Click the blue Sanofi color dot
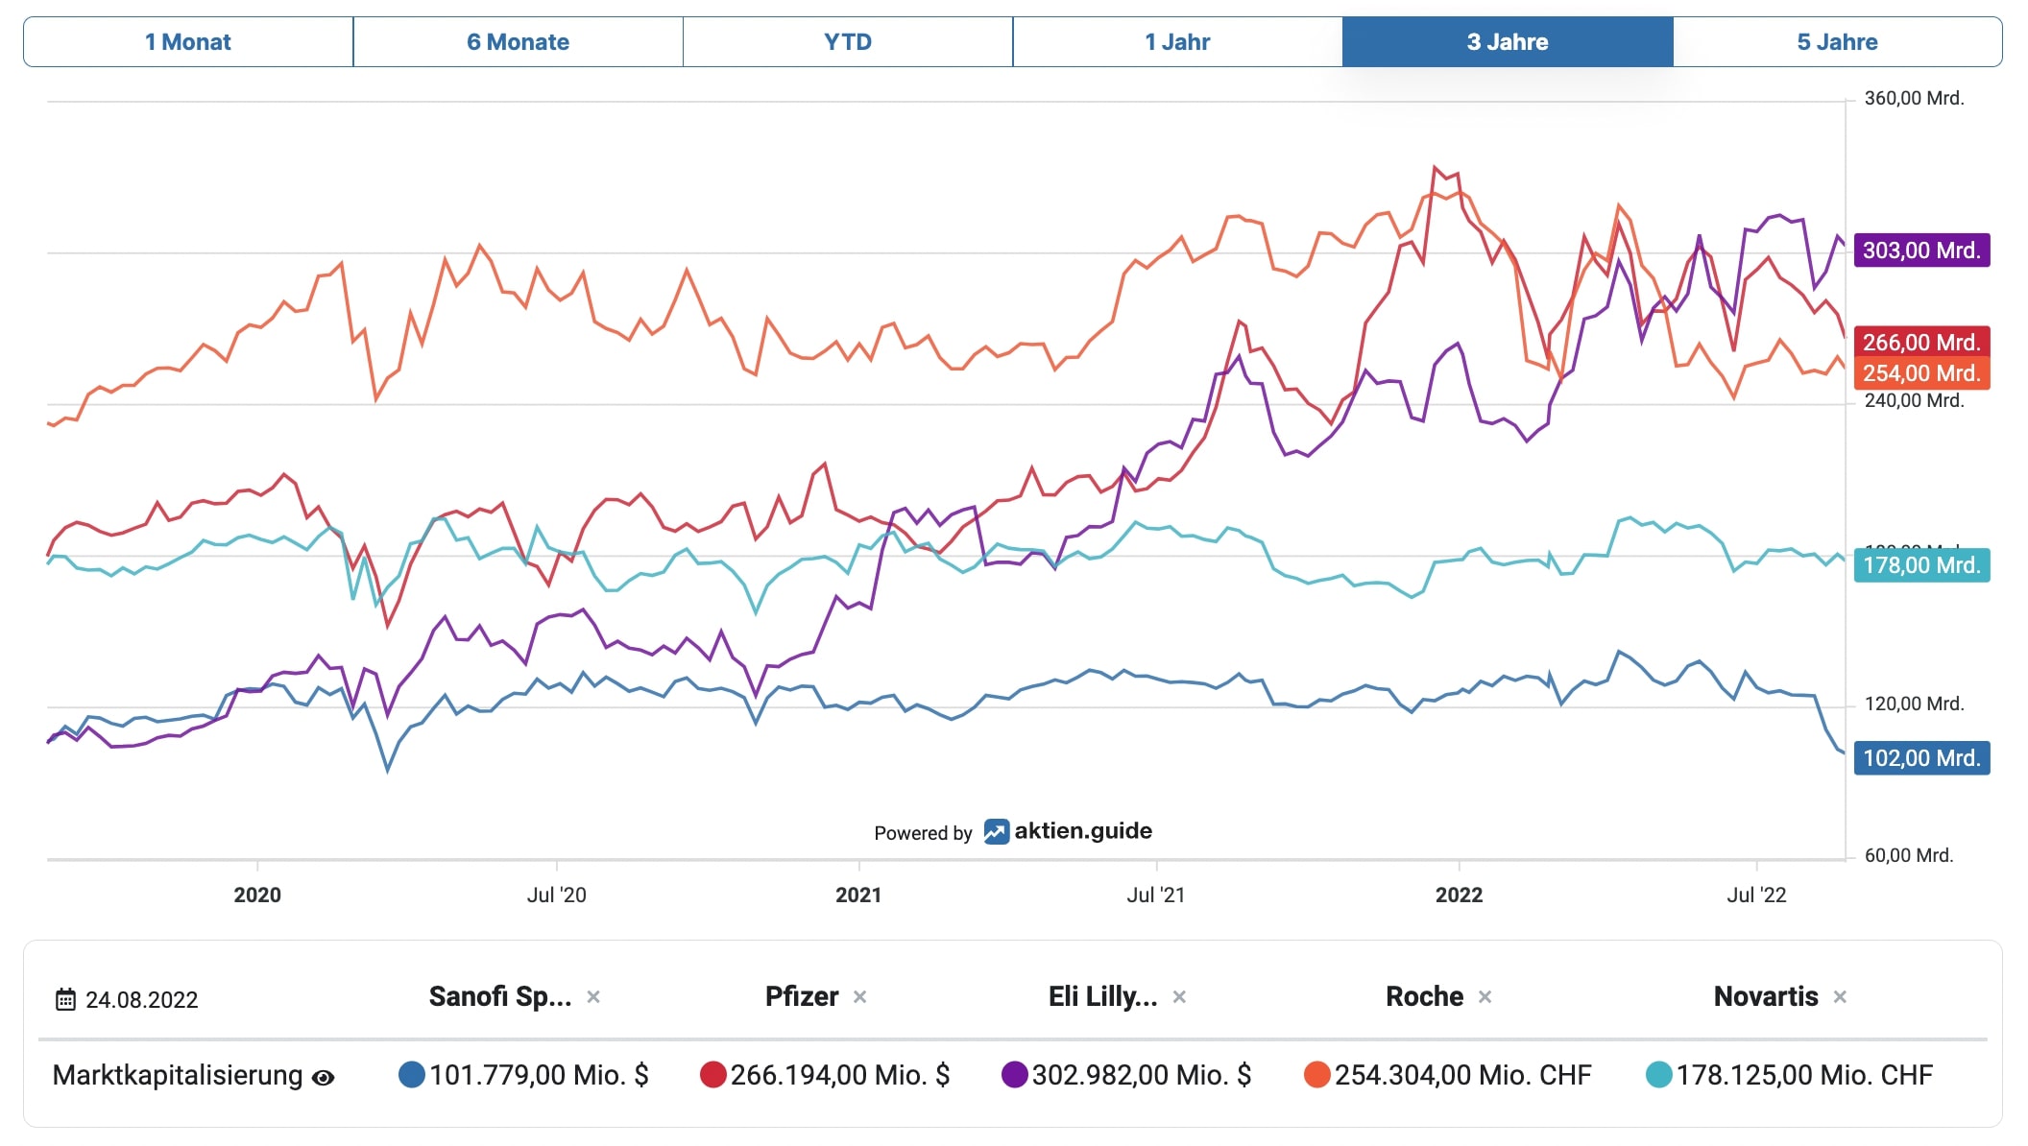Viewport: 2028px width, 1146px height. pos(412,1075)
